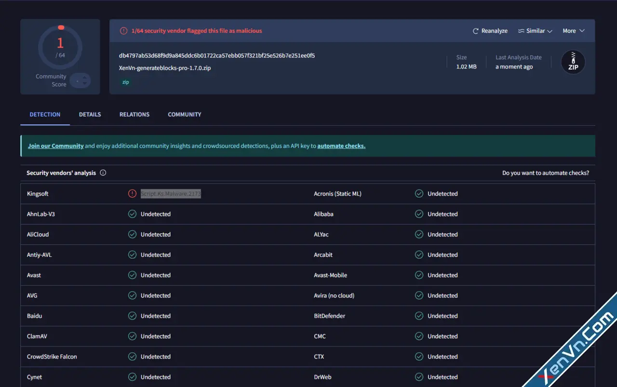This screenshot has height=387, width=617.
Task: Click the check icon for Avira (no cloud)
Action: [x=419, y=295]
